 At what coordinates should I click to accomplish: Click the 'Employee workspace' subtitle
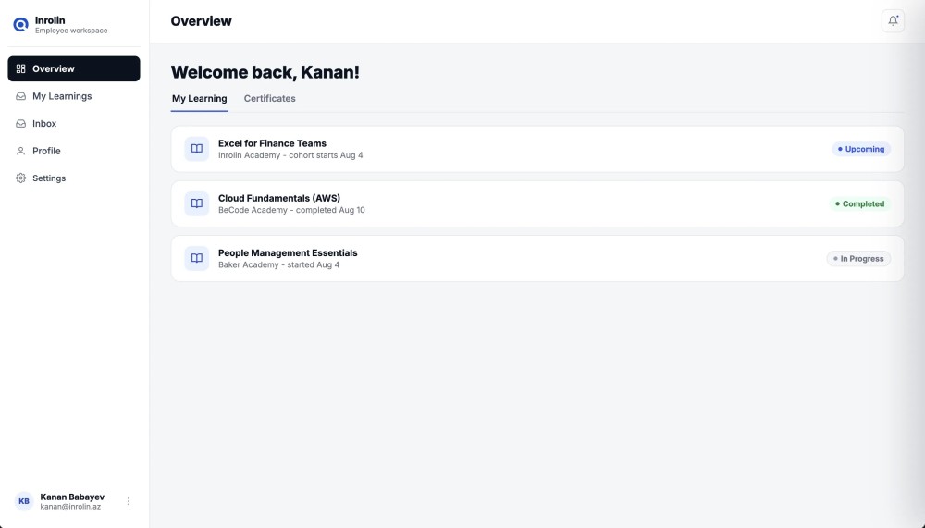(71, 31)
